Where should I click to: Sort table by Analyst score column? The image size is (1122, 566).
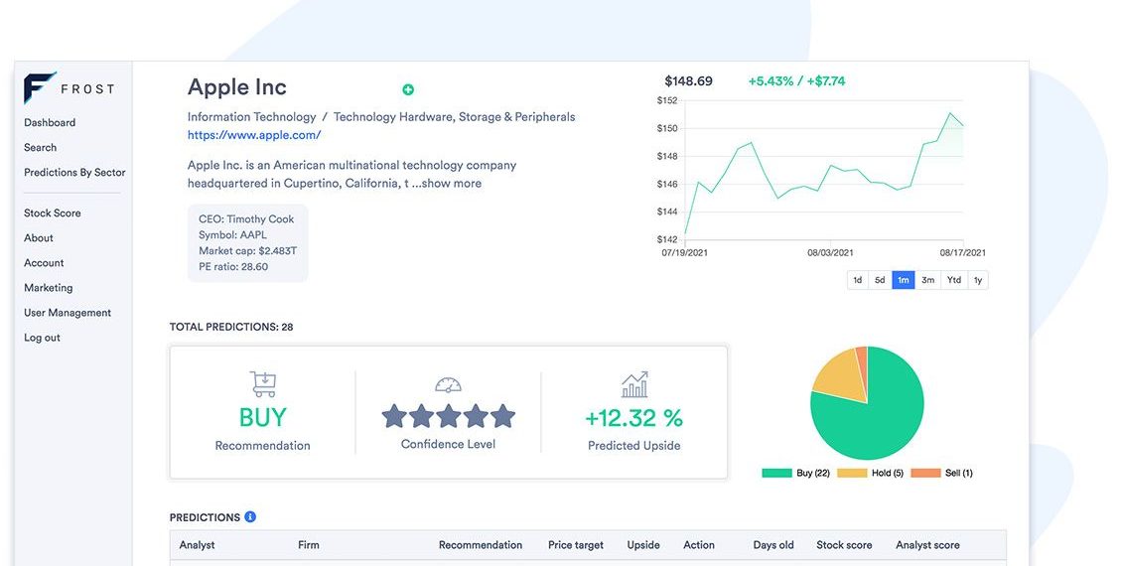point(927,545)
